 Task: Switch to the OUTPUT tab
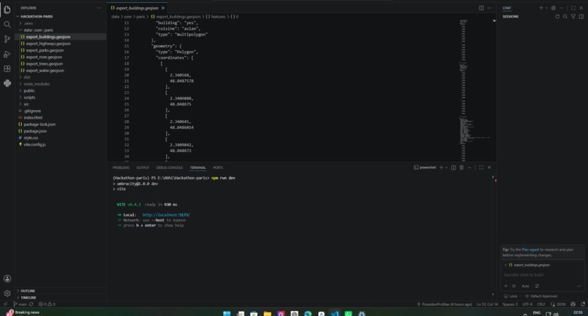pyautogui.click(x=142, y=167)
